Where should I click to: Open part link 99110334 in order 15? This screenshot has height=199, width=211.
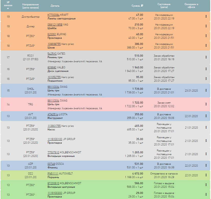point(53,87)
